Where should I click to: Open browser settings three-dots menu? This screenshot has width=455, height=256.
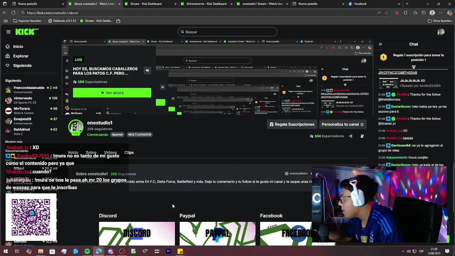[441, 13]
